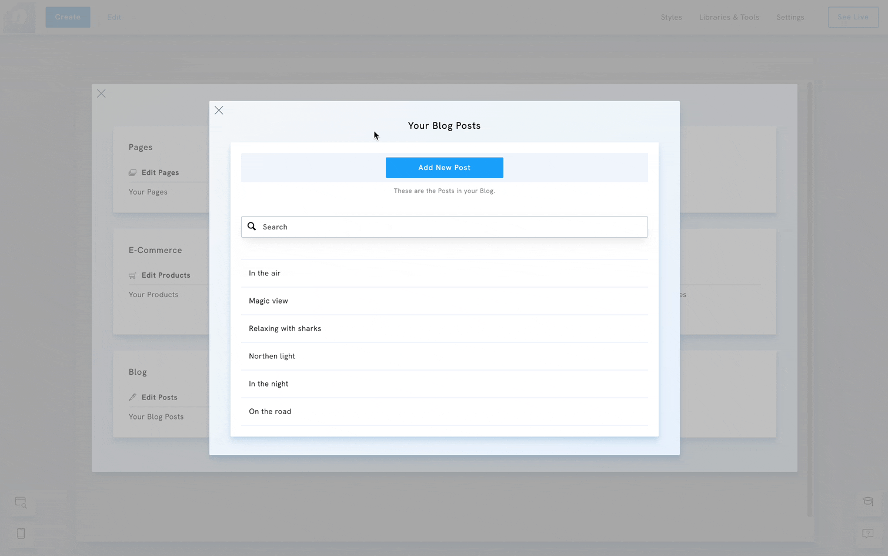This screenshot has width=888, height=556.
Task: Open the "Magic view" post
Action: pos(268,301)
